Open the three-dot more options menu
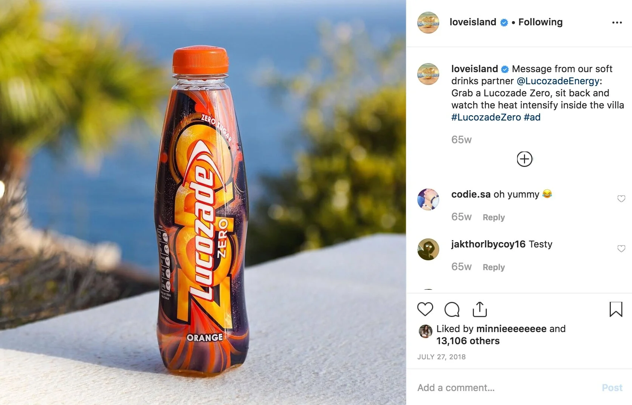The height and width of the screenshot is (405, 632). [x=617, y=23]
